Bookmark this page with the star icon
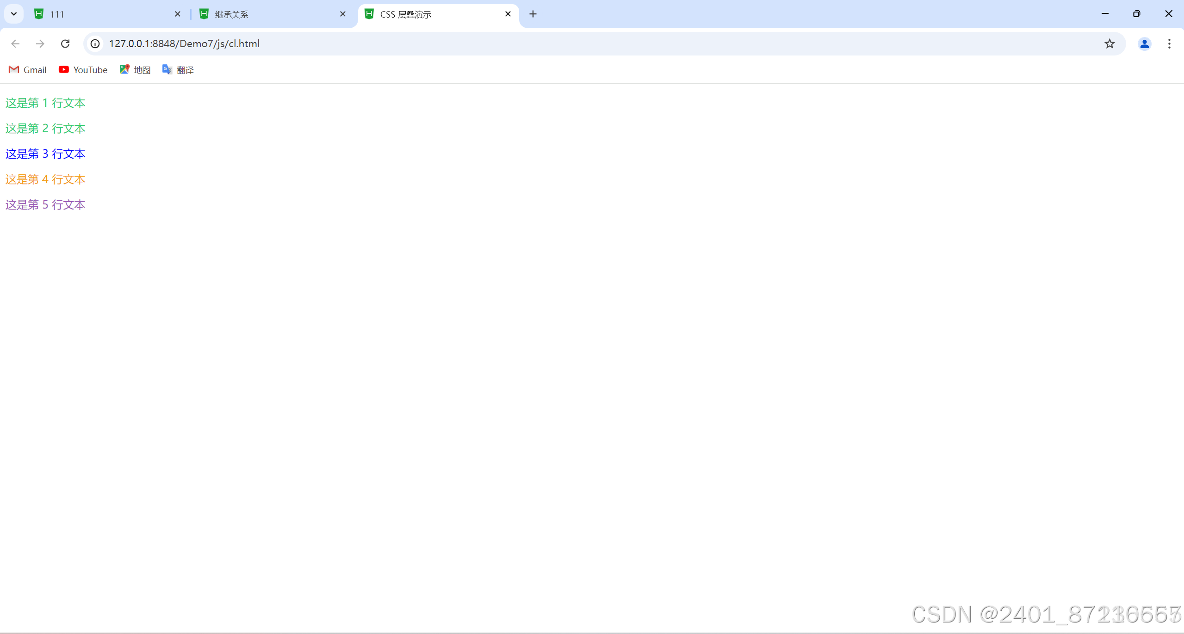Viewport: 1184px width, 634px height. tap(1110, 43)
